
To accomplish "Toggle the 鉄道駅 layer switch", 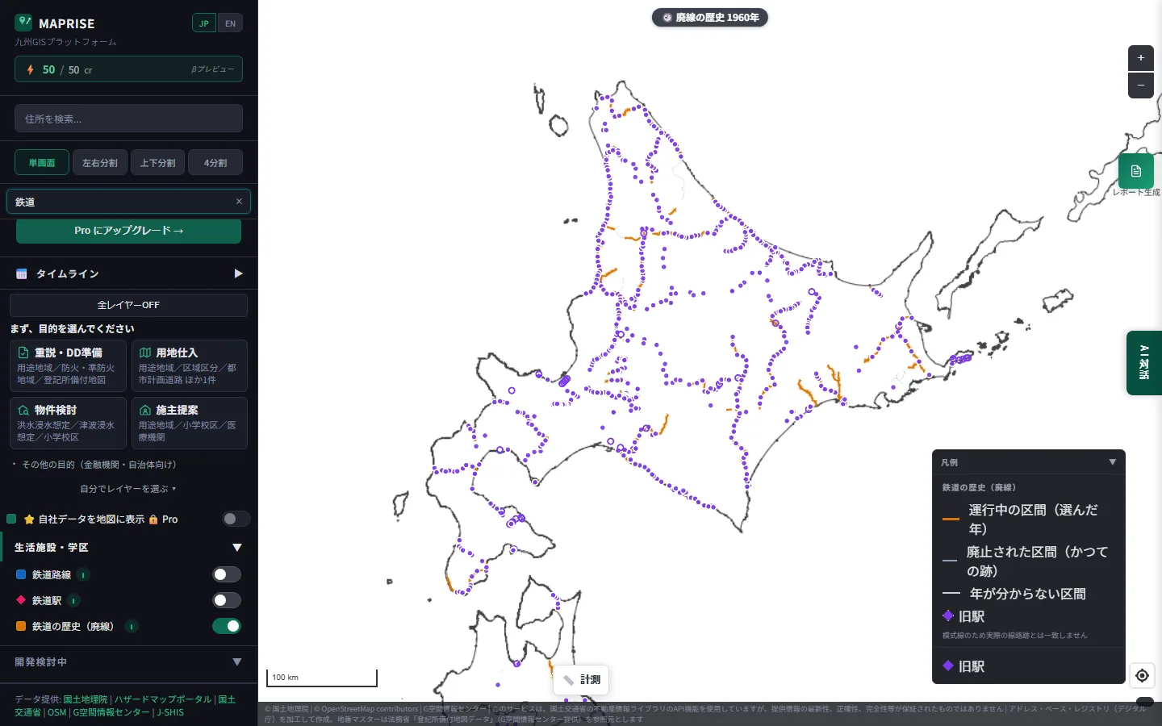I will coord(227,600).
